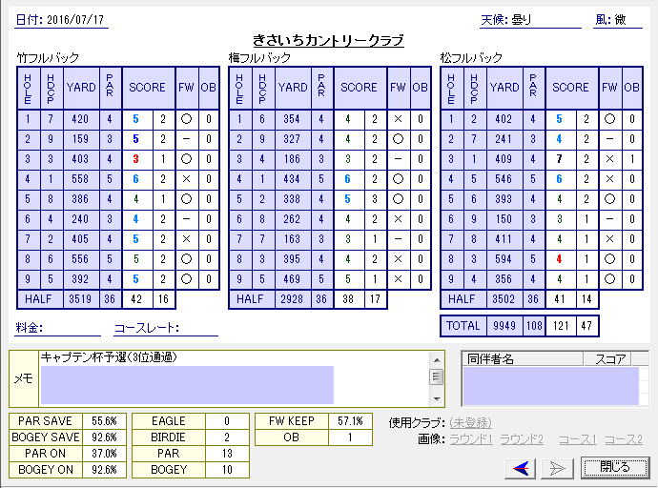
Task: Click the 料金 fee field
Action: coord(57,328)
